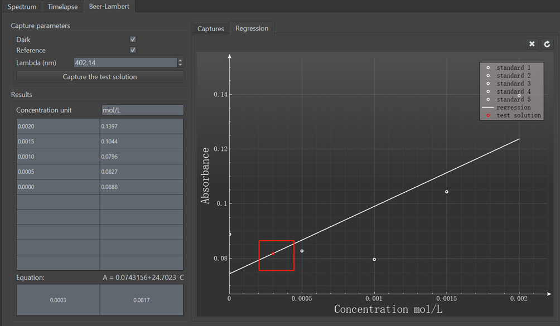This screenshot has height=326, width=560.
Task: Click the refresh plot icon
Action: click(547, 44)
